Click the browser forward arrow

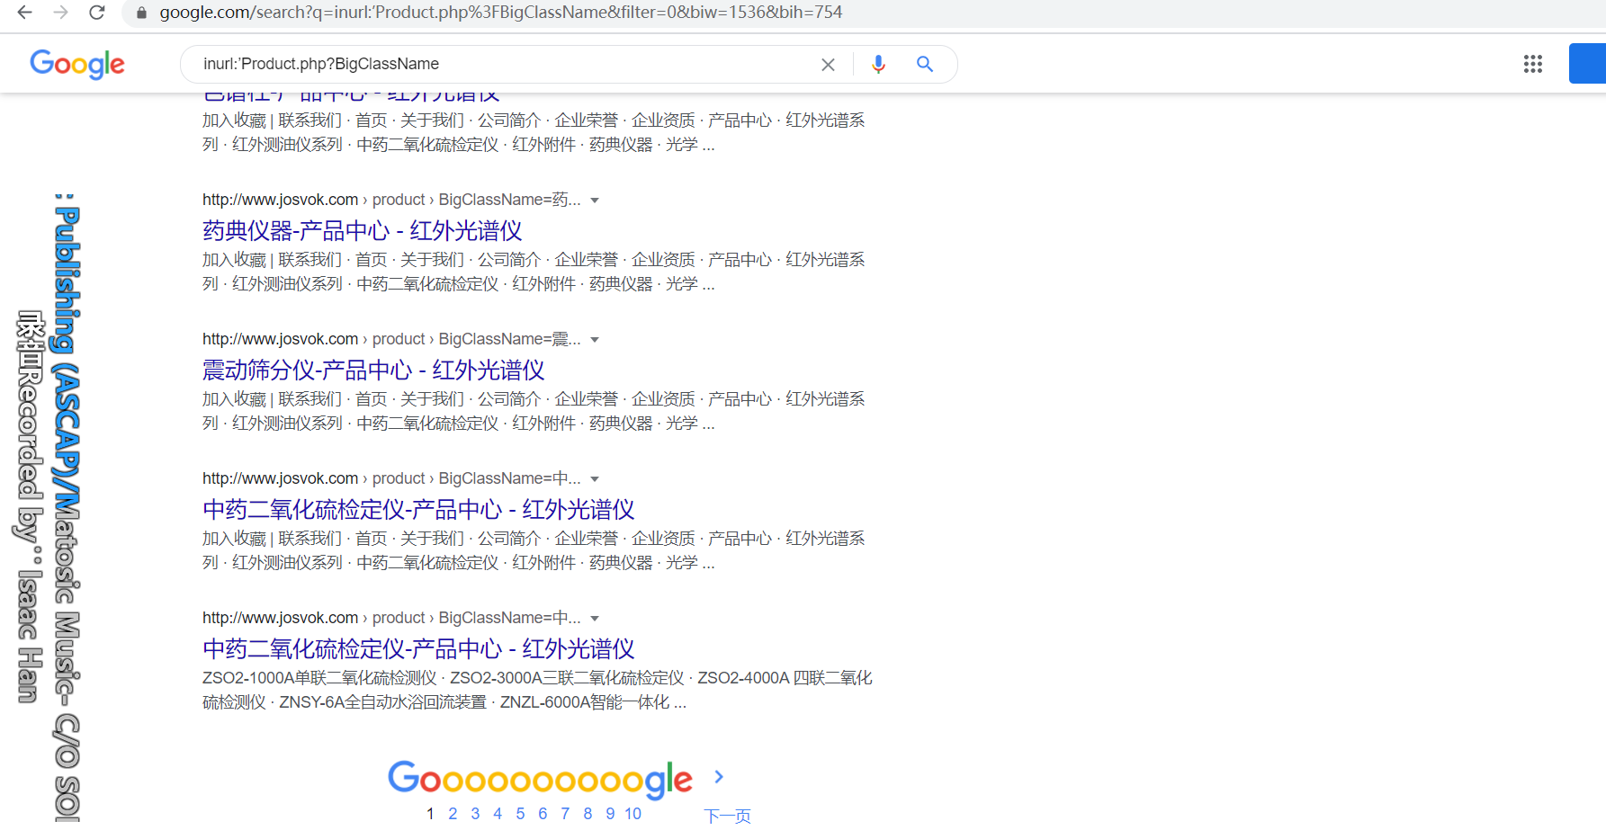pos(60,13)
